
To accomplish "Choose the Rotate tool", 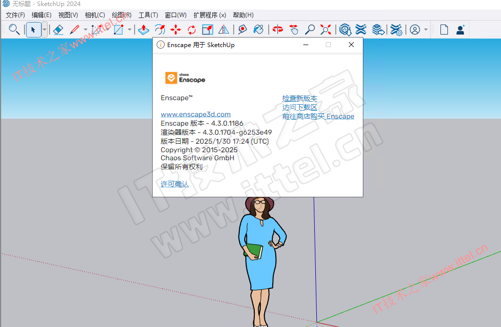I will click(x=191, y=30).
